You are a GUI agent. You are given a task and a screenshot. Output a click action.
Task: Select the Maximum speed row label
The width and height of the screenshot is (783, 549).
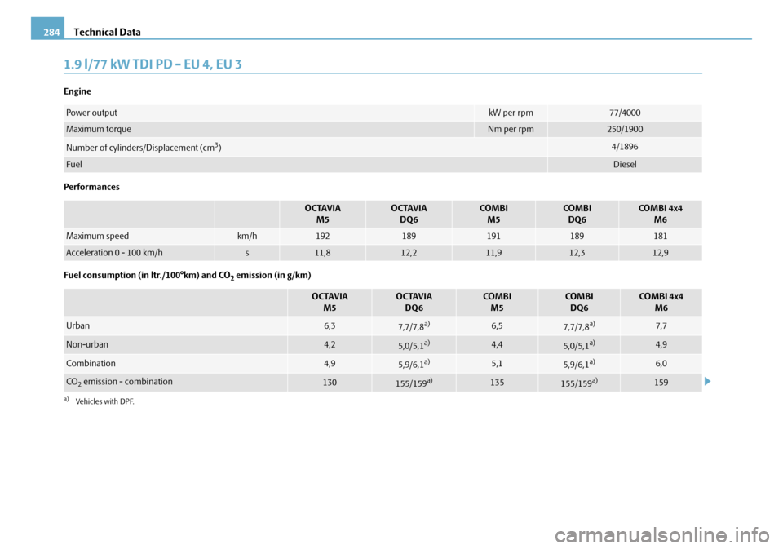click(97, 236)
